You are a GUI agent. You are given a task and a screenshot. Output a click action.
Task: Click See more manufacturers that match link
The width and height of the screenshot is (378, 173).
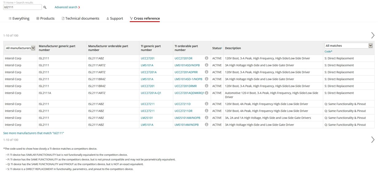coord(33,133)
